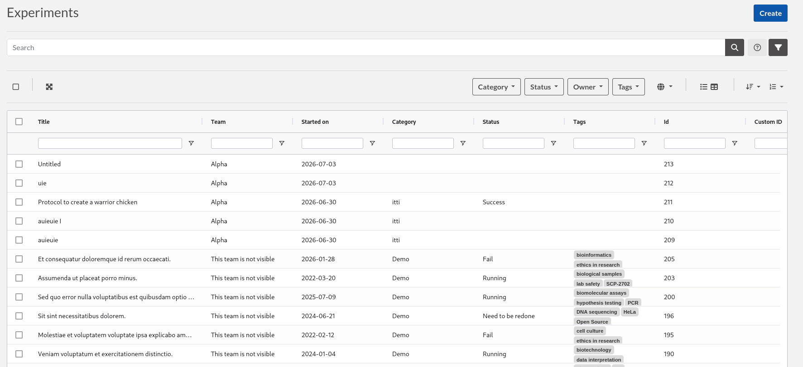This screenshot has width=803, height=367.
Task: Open the items-per-page numbered list icon
Action: 776,87
